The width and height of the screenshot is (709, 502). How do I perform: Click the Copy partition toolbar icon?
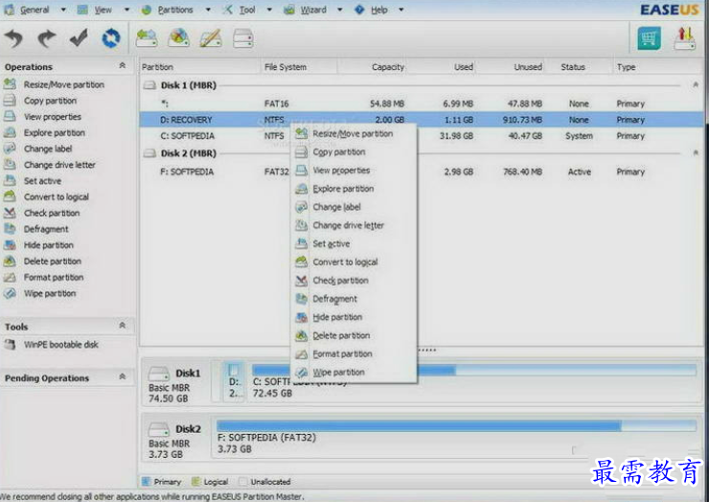click(242, 38)
